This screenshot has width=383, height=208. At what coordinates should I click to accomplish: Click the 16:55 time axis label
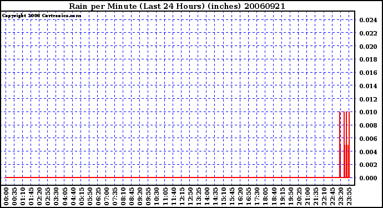pyautogui.click(x=249, y=196)
